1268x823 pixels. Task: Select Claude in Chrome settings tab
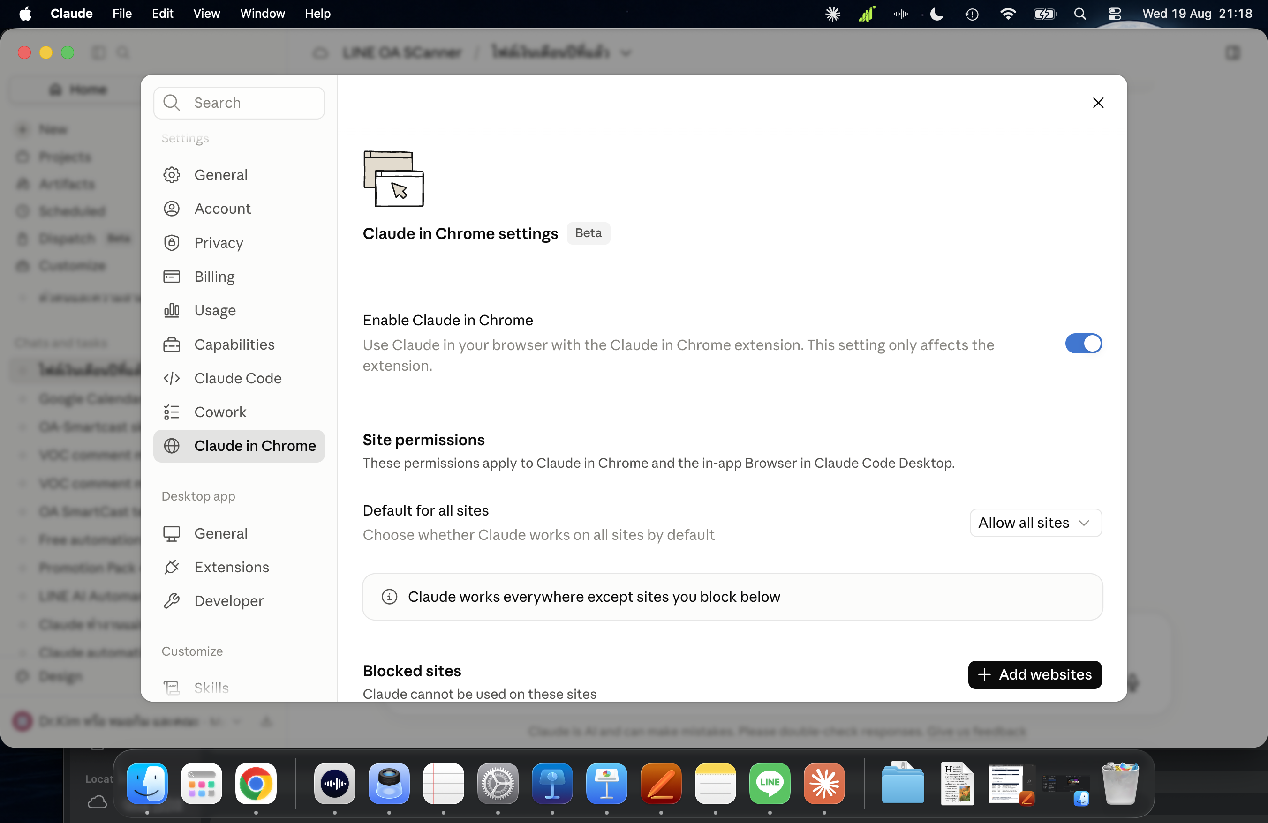[239, 446]
